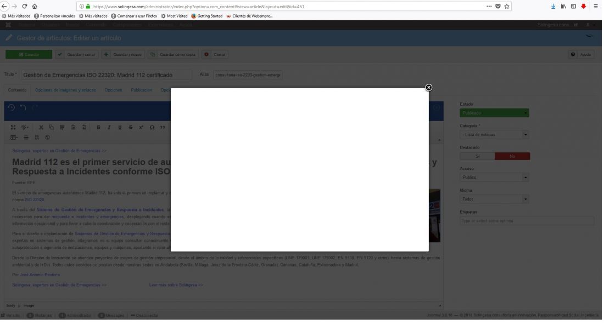Open Opciones de imágenes y enlaces tab

(x=65, y=90)
